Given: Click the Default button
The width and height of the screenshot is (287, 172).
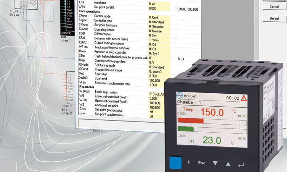Looking at the screenshot, I should (274, 18).
